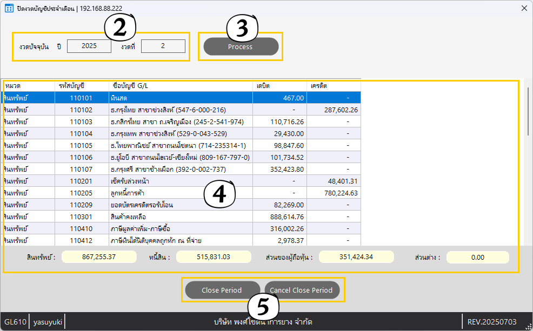The height and width of the screenshot is (331, 533).
Task: Select account row 110102 Krungthai bank
Action: point(182,110)
